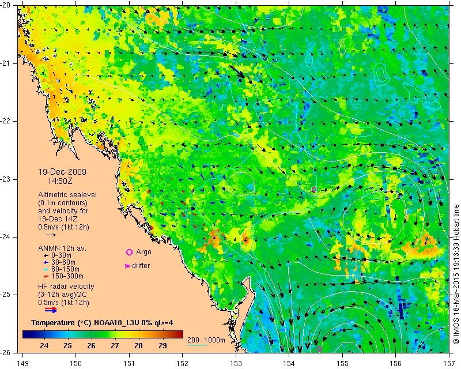
Task: Click the cyan 200m isobath legend line
Action: click(197, 345)
